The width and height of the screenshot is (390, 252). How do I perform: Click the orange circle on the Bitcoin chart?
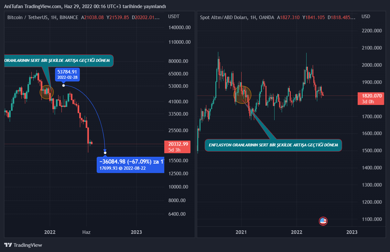point(47,92)
